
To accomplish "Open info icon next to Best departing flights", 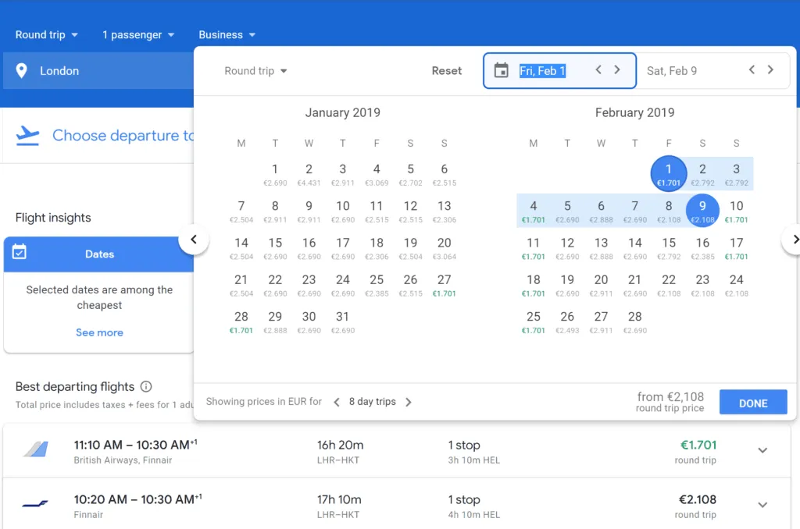I will tap(146, 387).
